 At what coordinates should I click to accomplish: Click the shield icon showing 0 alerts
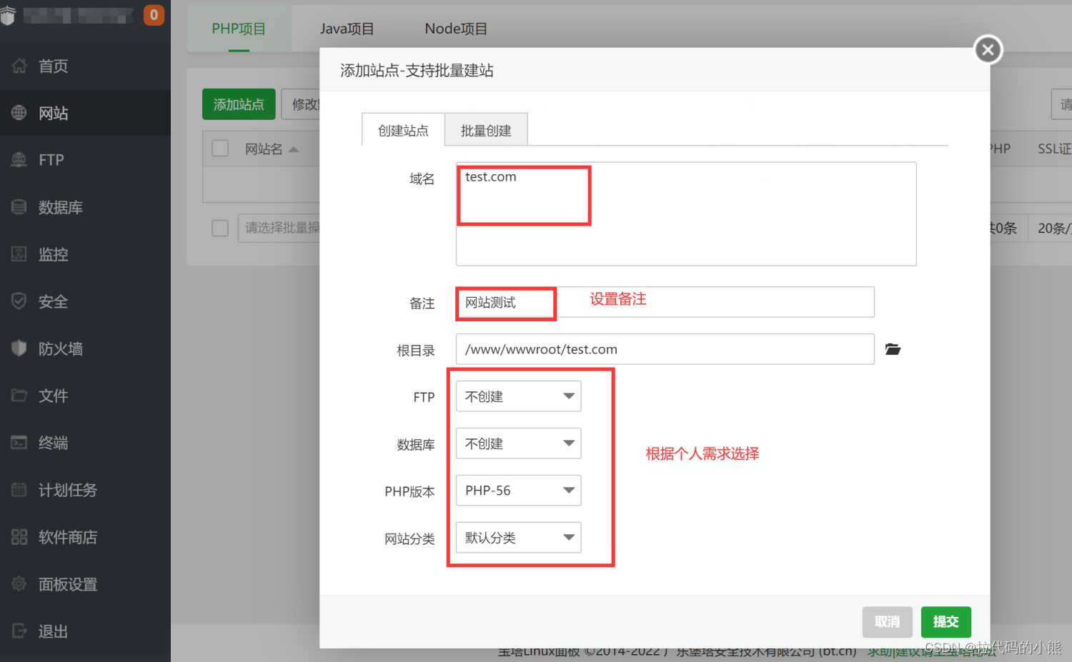[154, 14]
